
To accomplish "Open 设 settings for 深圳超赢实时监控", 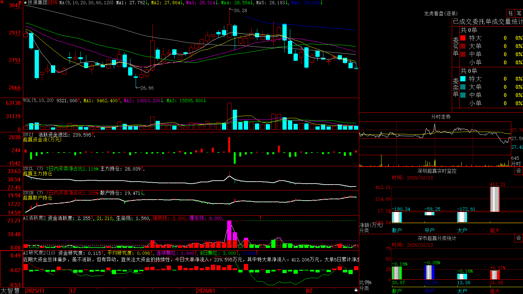I will coord(519,171).
